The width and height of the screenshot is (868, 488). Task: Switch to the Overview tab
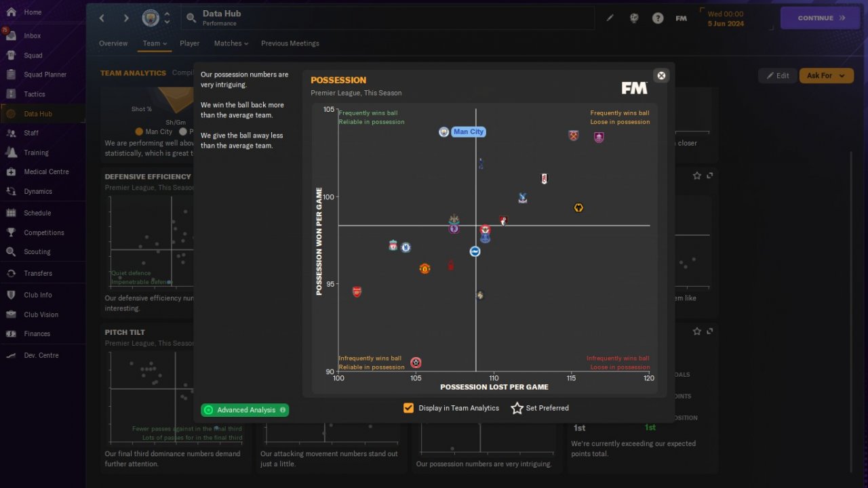[113, 43]
